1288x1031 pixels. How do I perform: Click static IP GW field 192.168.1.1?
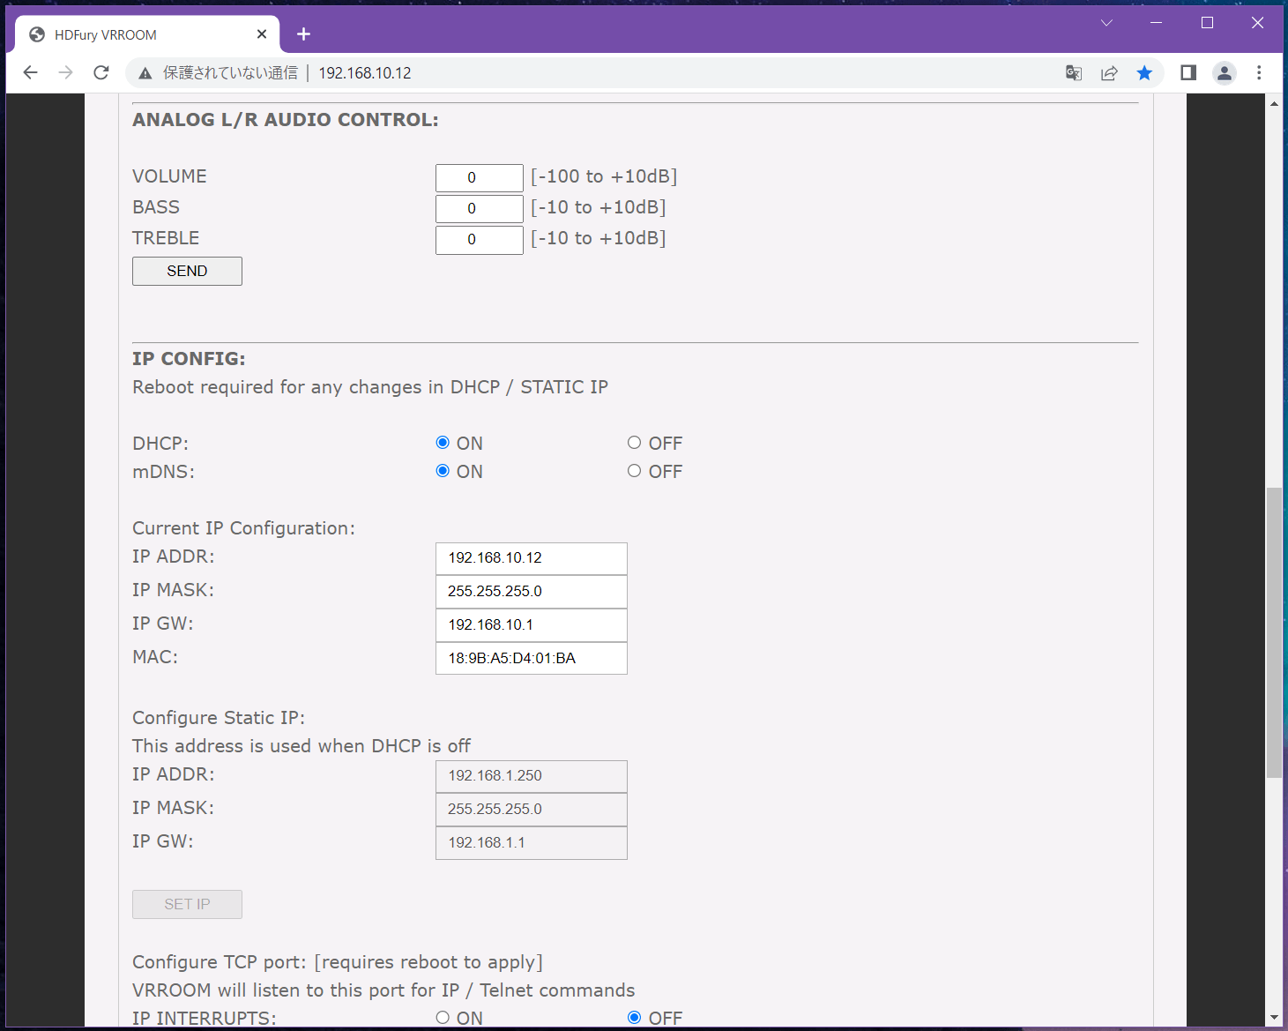click(x=532, y=843)
